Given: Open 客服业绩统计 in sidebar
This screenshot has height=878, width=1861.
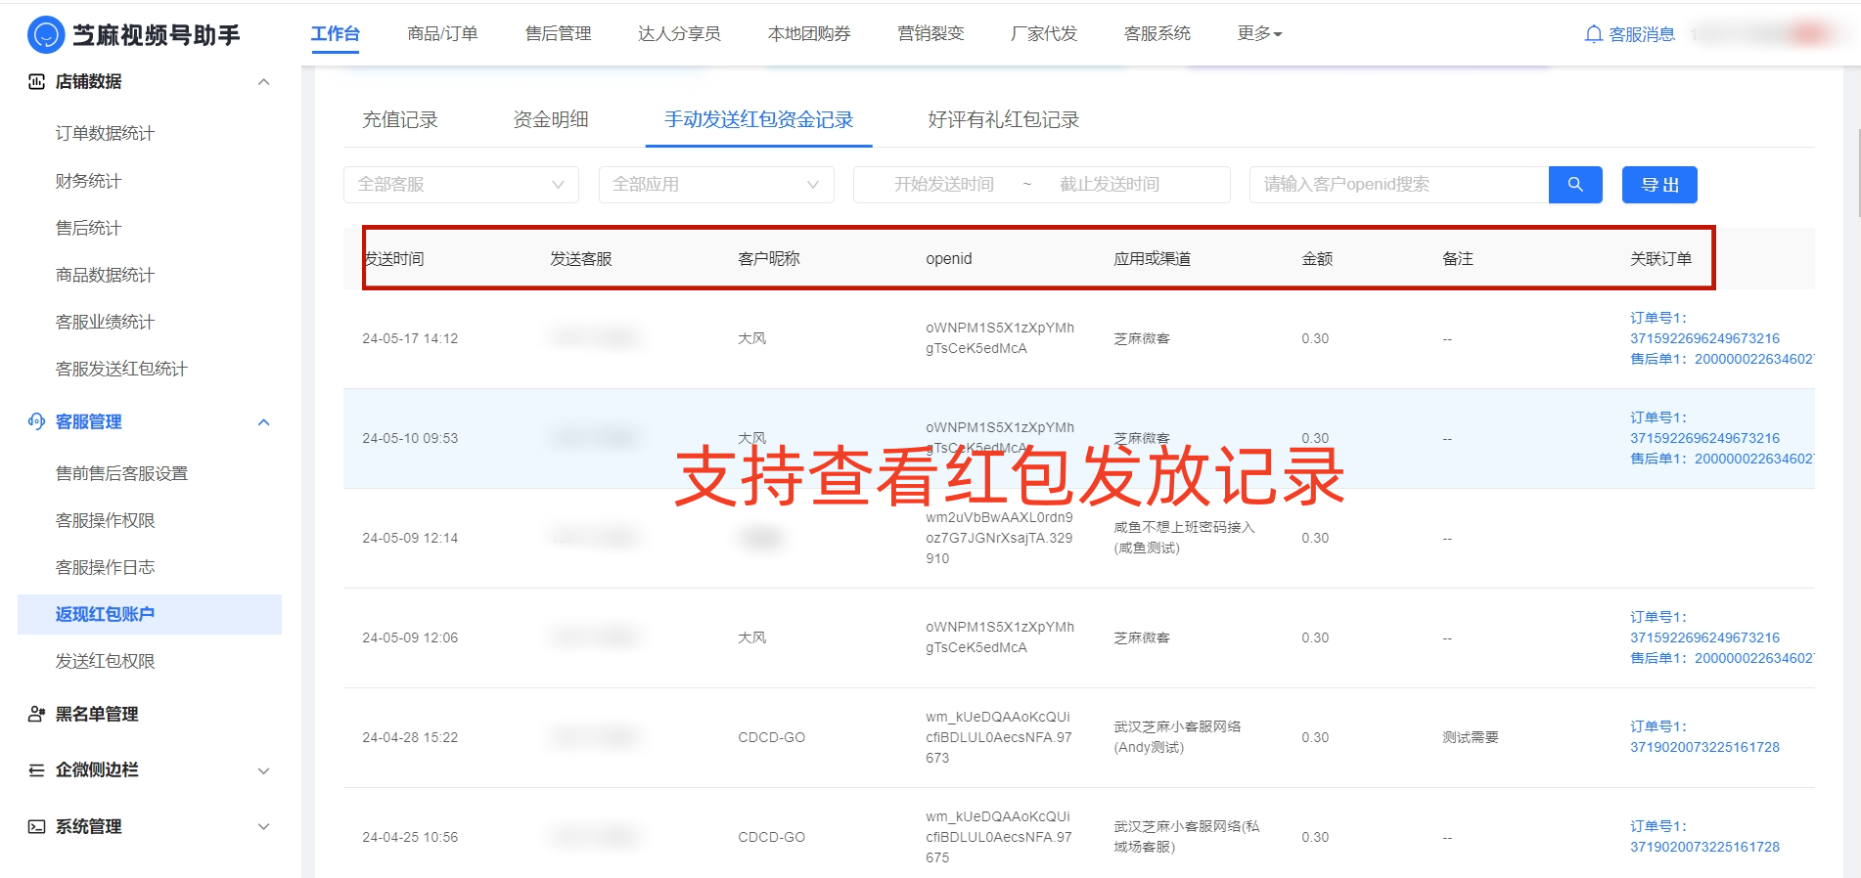Looking at the screenshot, I should coord(105,322).
